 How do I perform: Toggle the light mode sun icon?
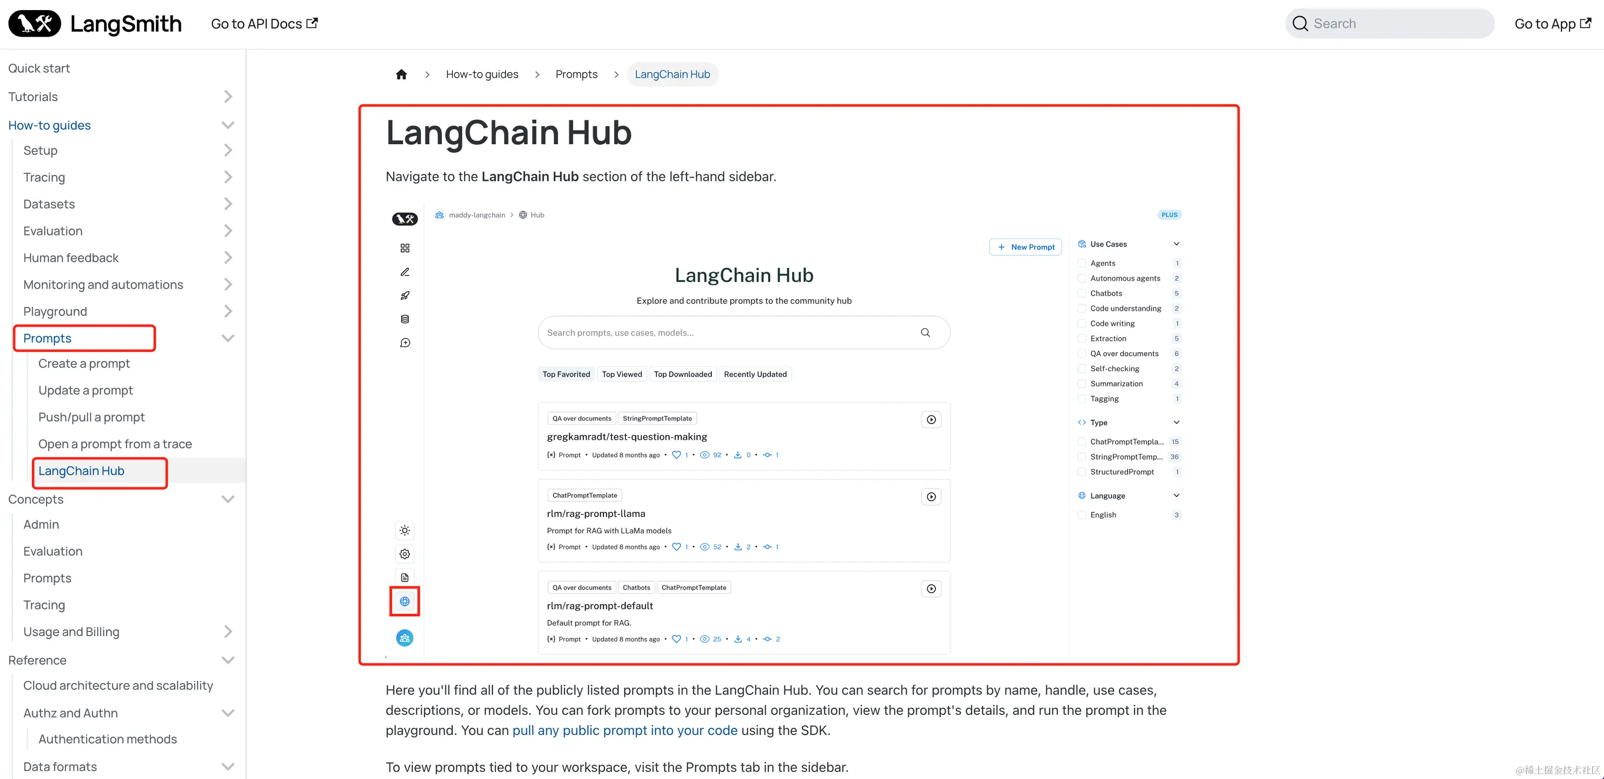click(x=404, y=530)
